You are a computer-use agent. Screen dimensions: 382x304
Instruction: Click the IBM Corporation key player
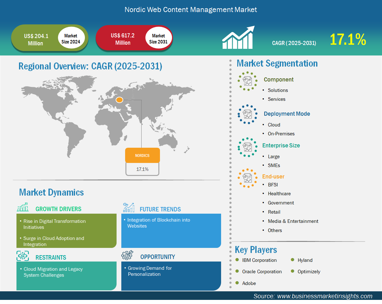pos(259,260)
